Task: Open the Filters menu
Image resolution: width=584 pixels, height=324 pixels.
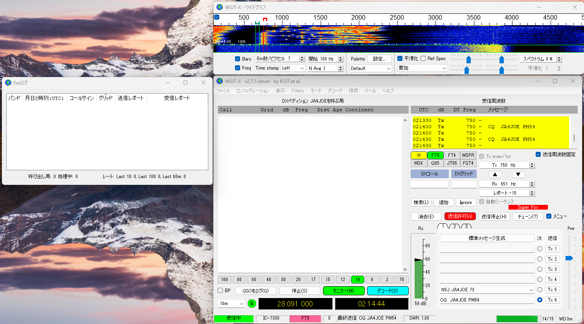Action: coord(298,91)
